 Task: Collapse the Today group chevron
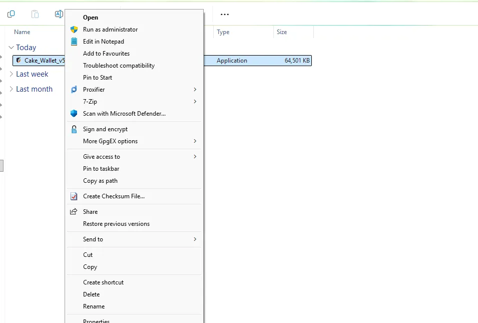pos(12,48)
